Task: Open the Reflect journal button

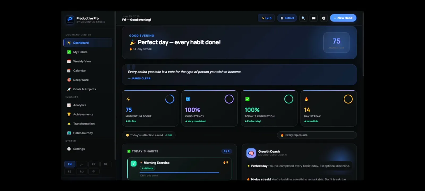Action: click(287, 18)
